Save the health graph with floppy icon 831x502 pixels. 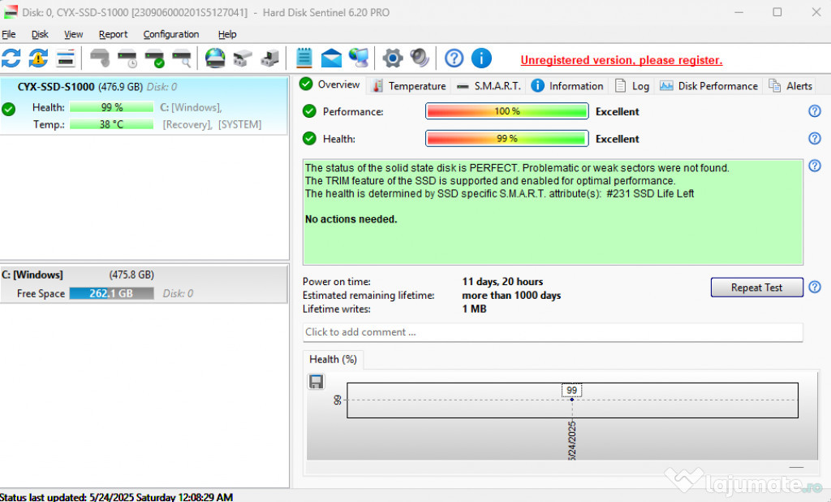[316, 382]
